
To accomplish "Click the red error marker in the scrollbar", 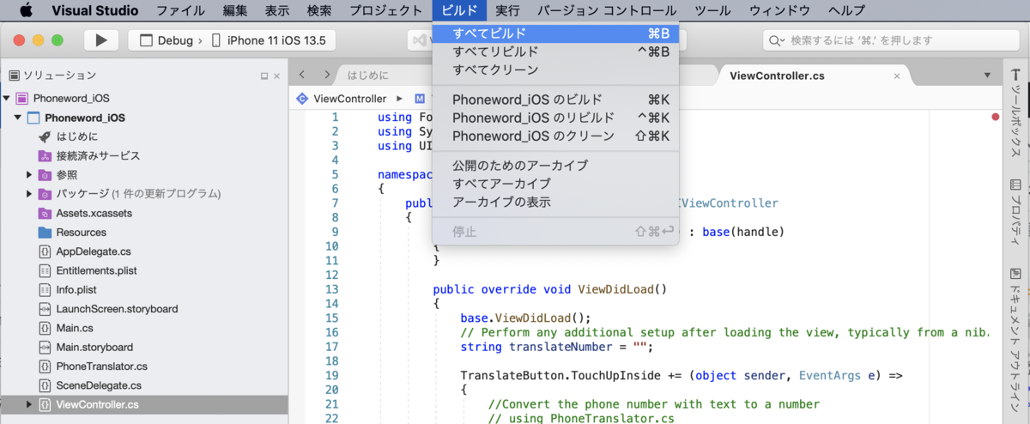I will 996,117.
